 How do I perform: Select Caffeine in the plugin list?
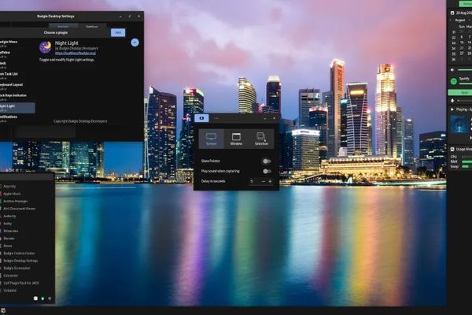click(17, 54)
